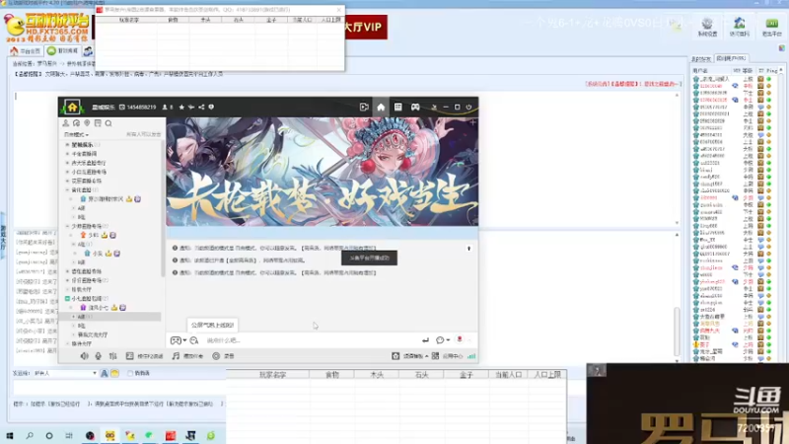Click the search icon above channel tree
This screenshot has height=444, width=789.
click(x=108, y=122)
